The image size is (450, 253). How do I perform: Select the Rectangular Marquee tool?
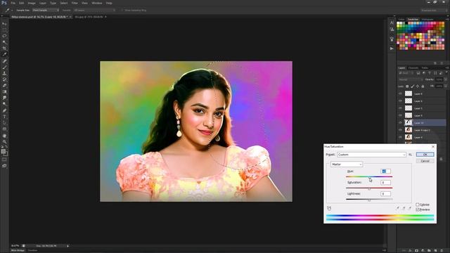coord(4,30)
